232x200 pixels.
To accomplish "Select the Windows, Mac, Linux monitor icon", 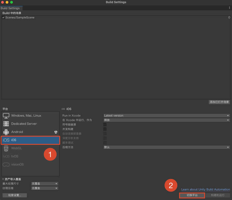I will pos(6,116).
